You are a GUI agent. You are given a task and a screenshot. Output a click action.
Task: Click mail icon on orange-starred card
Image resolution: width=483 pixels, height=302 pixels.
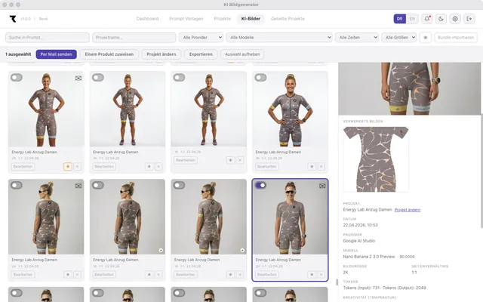click(x=78, y=79)
